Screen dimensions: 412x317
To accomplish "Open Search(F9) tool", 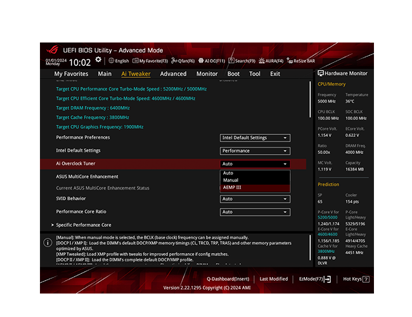I will [x=241, y=61].
